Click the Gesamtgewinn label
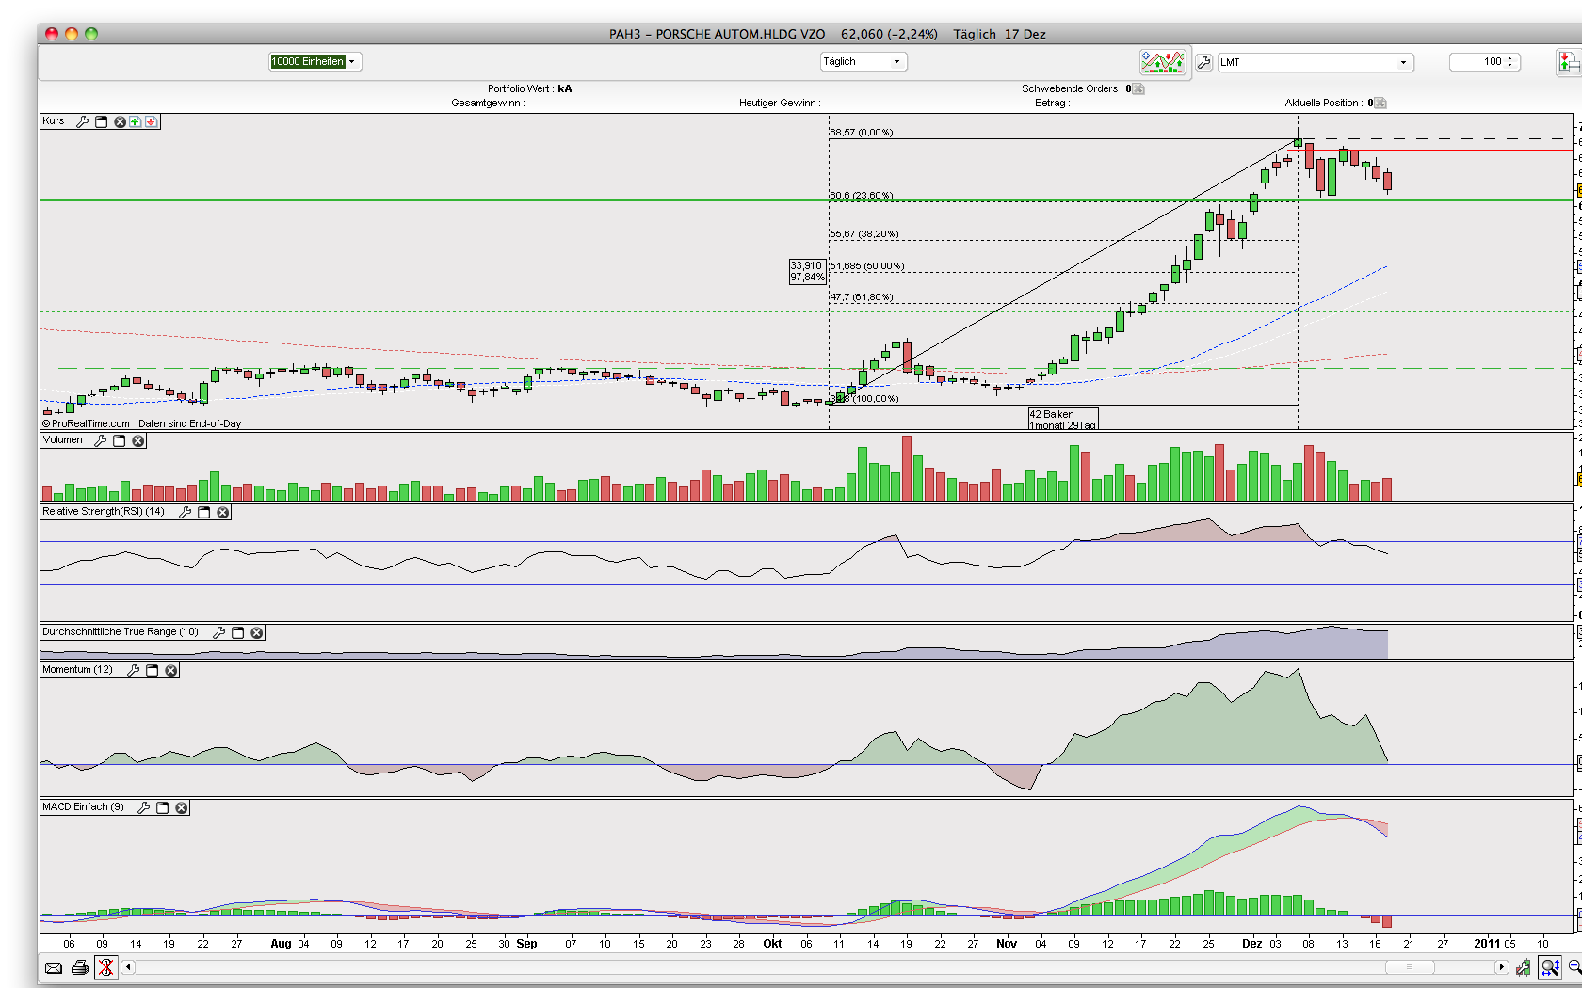Screen dimensions: 1582x988 [488, 104]
